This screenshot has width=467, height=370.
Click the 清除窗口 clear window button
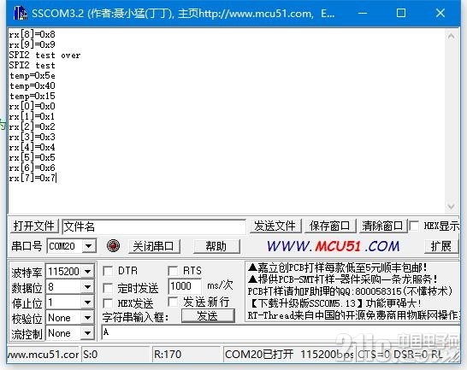click(x=381, y=226)
